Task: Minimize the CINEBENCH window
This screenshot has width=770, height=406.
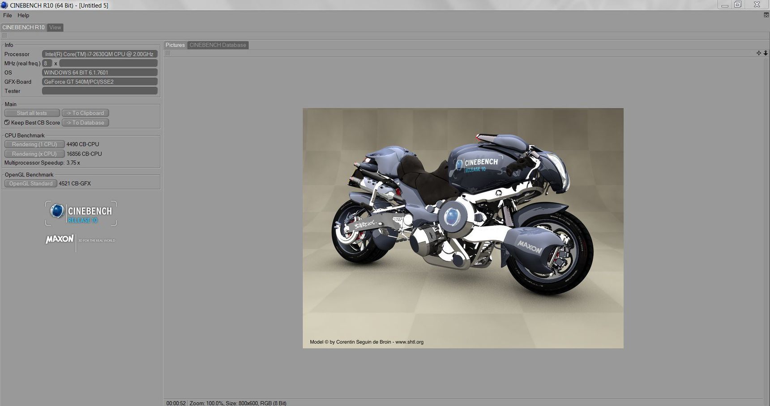Action: coord(724,4)
